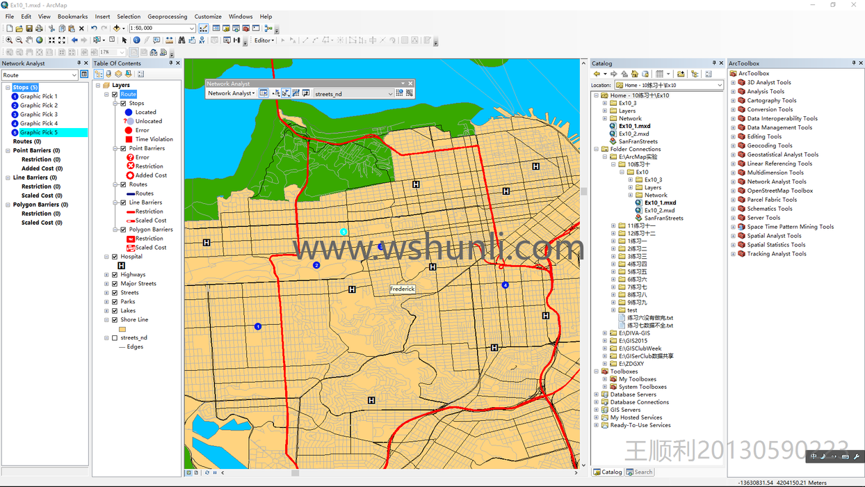Screen dimensions: 865x487
Task: Select Graphic Pick 3 stop
Action: 38,114
